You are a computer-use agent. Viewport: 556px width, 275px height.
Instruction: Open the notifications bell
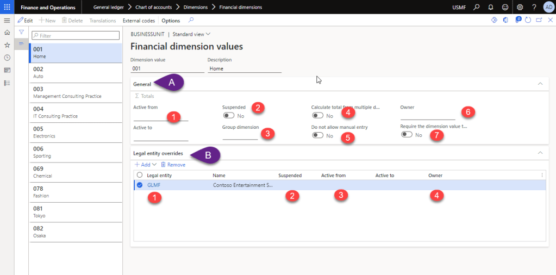[491, 7]
